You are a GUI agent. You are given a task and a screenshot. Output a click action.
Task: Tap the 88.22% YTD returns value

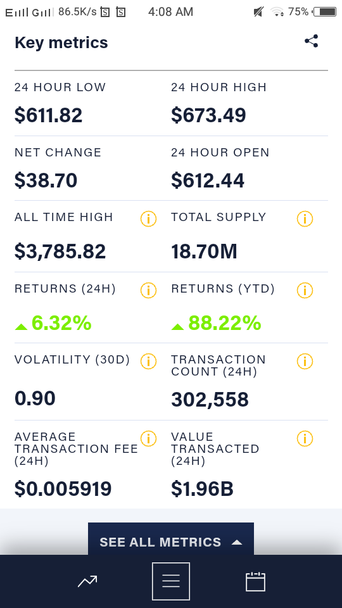click(x=224, y=322)
